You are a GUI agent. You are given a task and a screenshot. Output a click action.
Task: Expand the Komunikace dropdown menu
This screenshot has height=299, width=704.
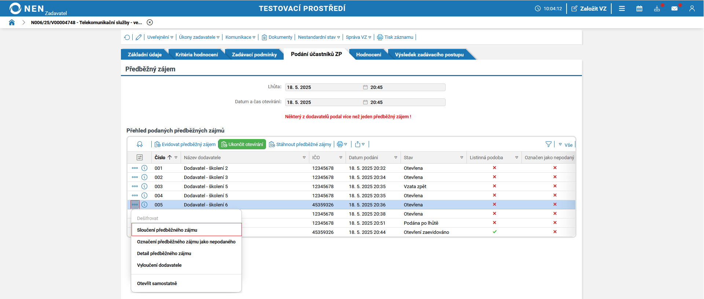240,37
